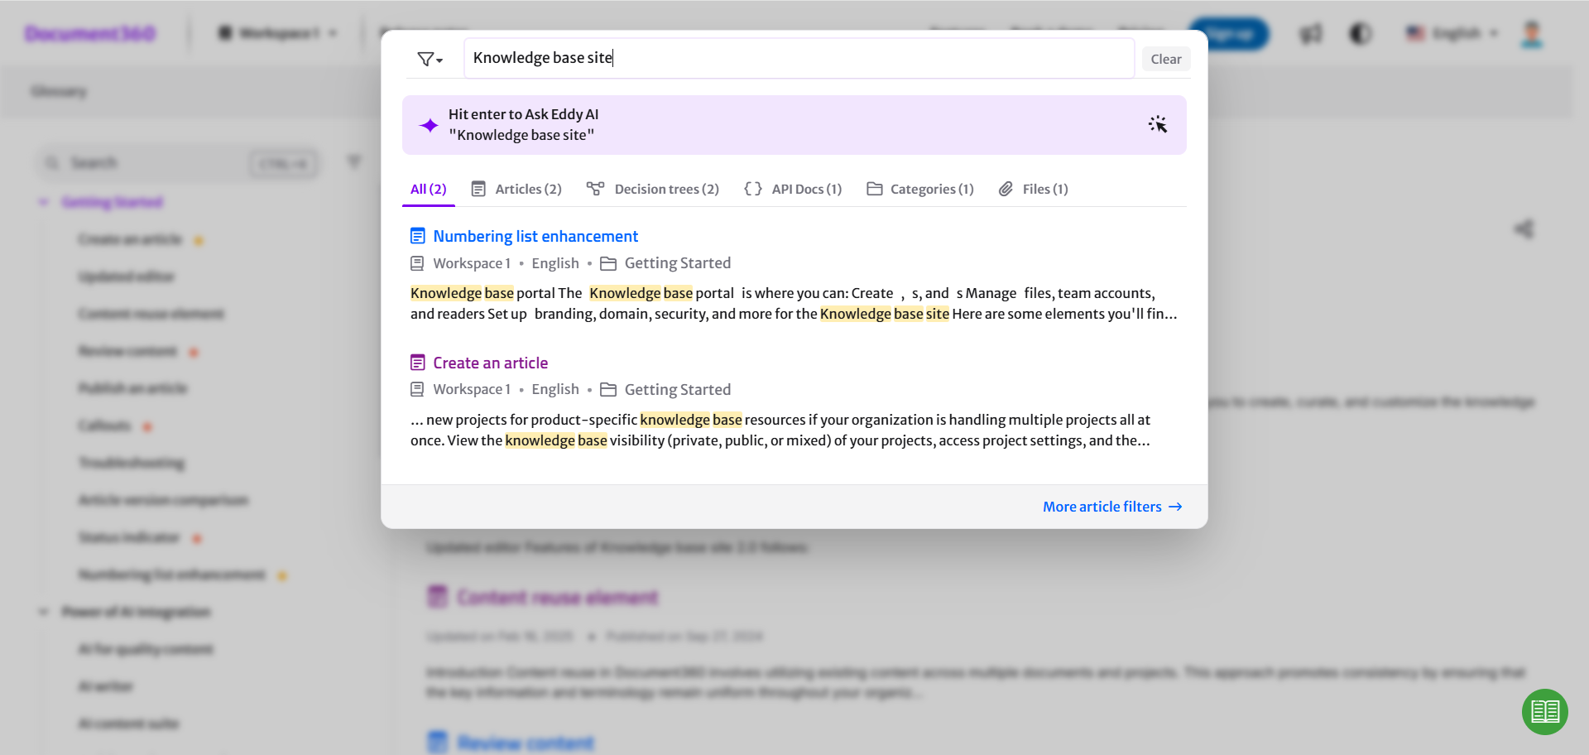Click the Sign up button in header
1589x755 pixels.
point(1228,34)
